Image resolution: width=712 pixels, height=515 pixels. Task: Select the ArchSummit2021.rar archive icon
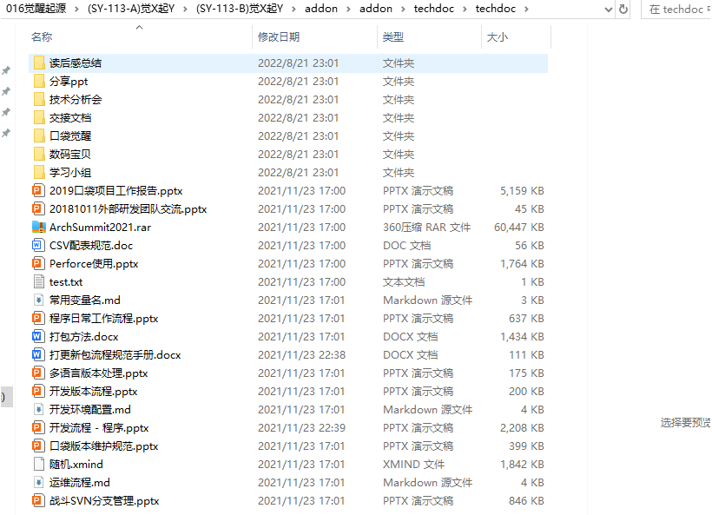click(x=38, y=227)
